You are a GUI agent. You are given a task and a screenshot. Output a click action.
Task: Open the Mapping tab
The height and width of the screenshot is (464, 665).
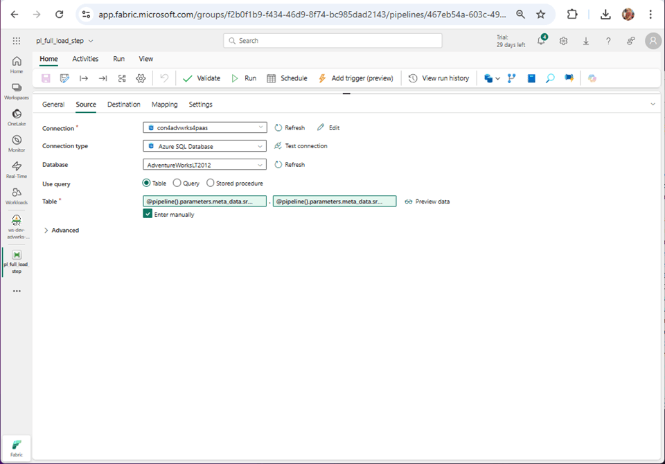(x=165, y=105)
